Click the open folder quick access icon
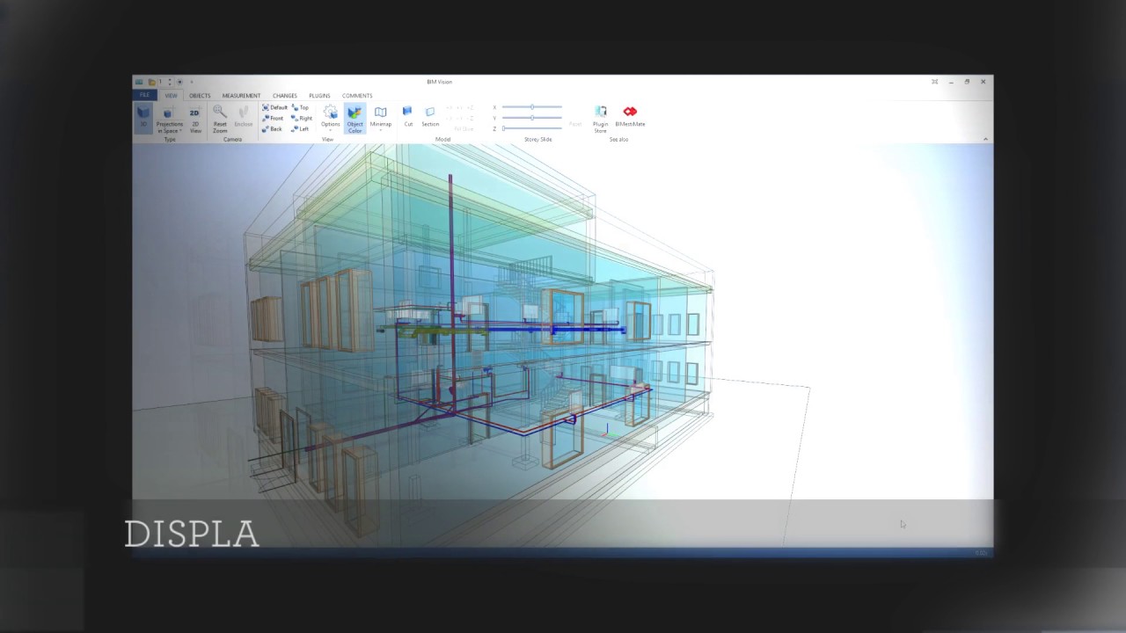The image size is (1126, 633). pos(151,82)
